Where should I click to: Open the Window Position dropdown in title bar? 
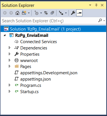tap(90, 5)
